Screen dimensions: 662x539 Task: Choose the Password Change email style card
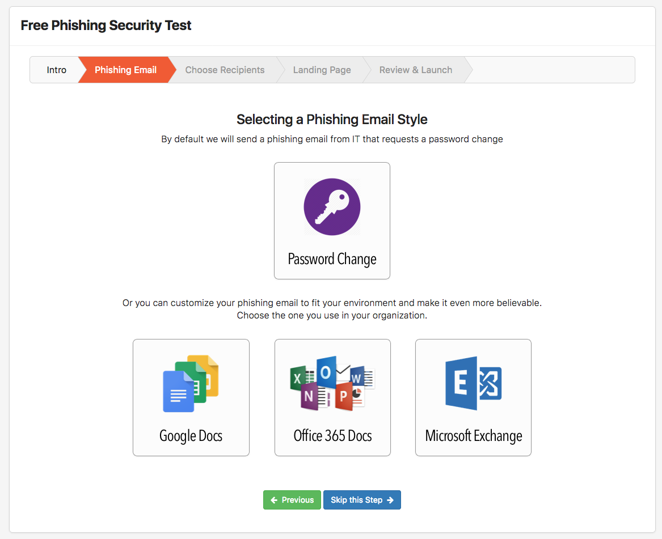[x=332, y=220]
